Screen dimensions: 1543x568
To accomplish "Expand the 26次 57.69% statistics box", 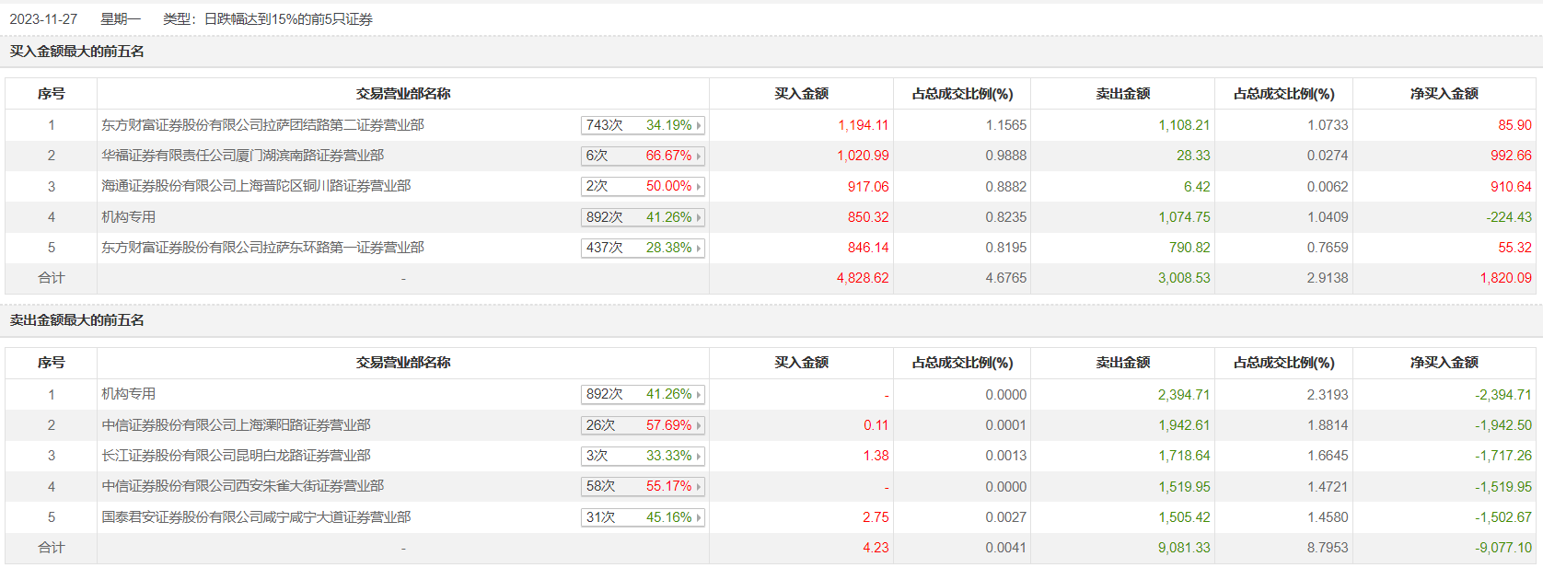I will point(699,425).
